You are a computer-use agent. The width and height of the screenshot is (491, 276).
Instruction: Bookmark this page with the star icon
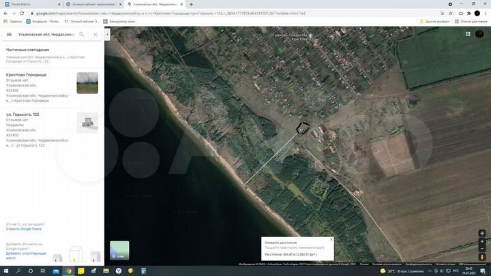tap(451, 13)
